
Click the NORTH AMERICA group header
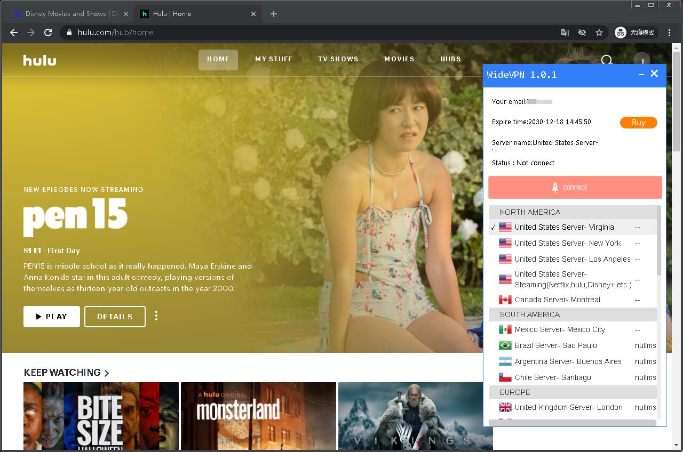(x=573, y=212)
